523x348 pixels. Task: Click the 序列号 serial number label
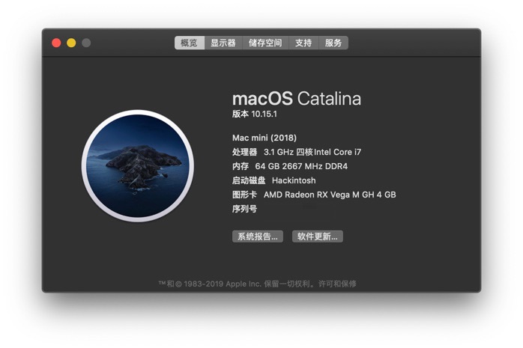(244, 209)
